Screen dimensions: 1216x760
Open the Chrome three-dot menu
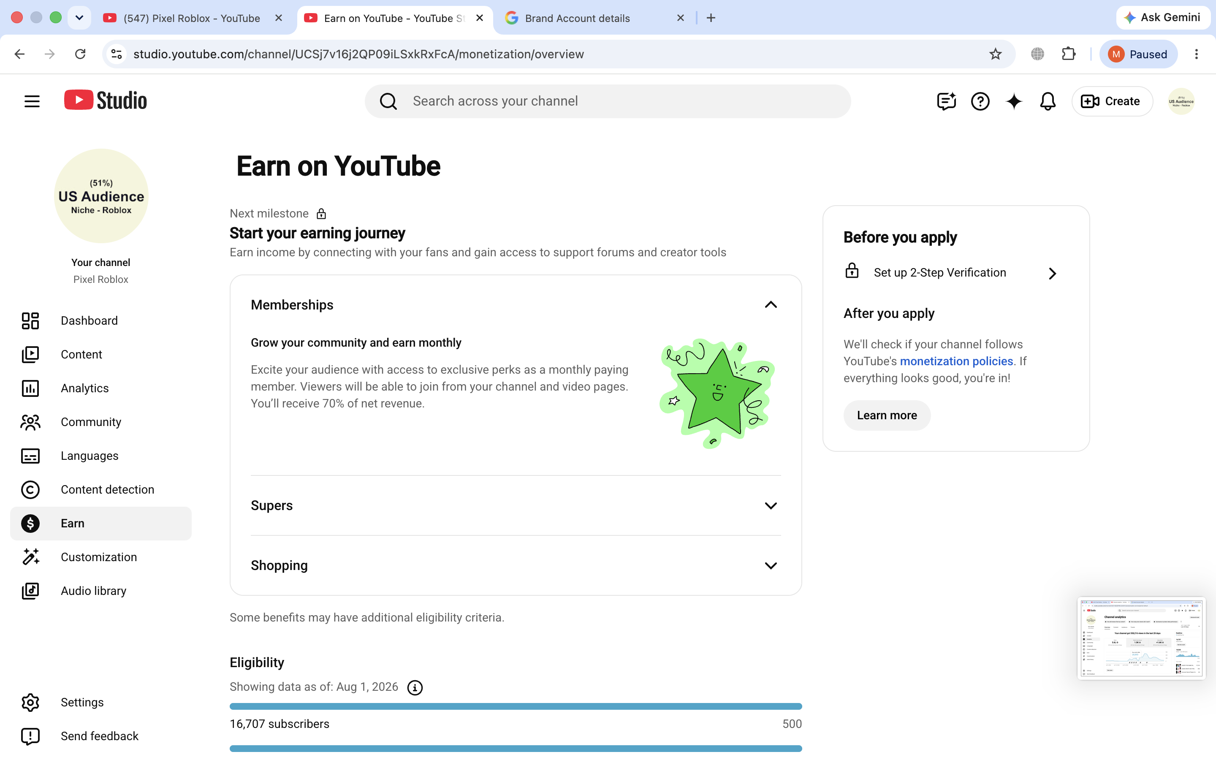pyautogui.click(x=1196, y=54)
